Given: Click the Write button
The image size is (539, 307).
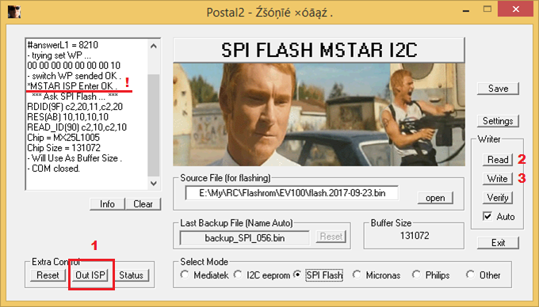Looking at the screenshot, I should (x=498, y=178).
